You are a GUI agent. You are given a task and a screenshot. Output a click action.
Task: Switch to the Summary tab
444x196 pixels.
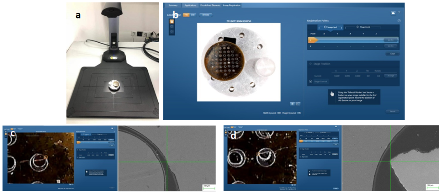click(x=172, y=5)
